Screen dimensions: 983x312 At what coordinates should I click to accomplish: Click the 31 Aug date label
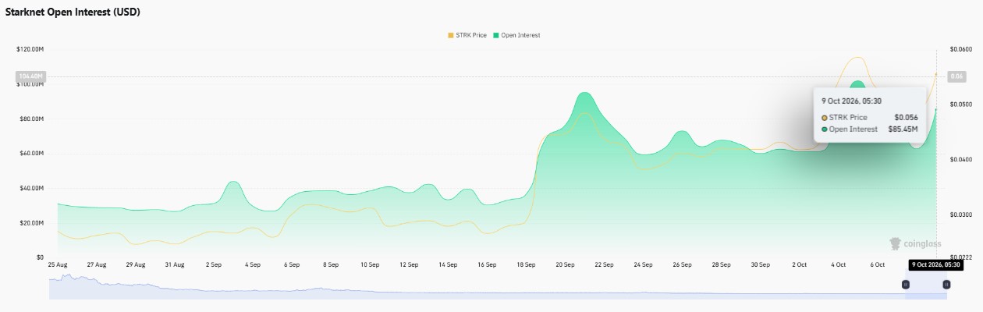pyautogui.click(x=175, y=265)
